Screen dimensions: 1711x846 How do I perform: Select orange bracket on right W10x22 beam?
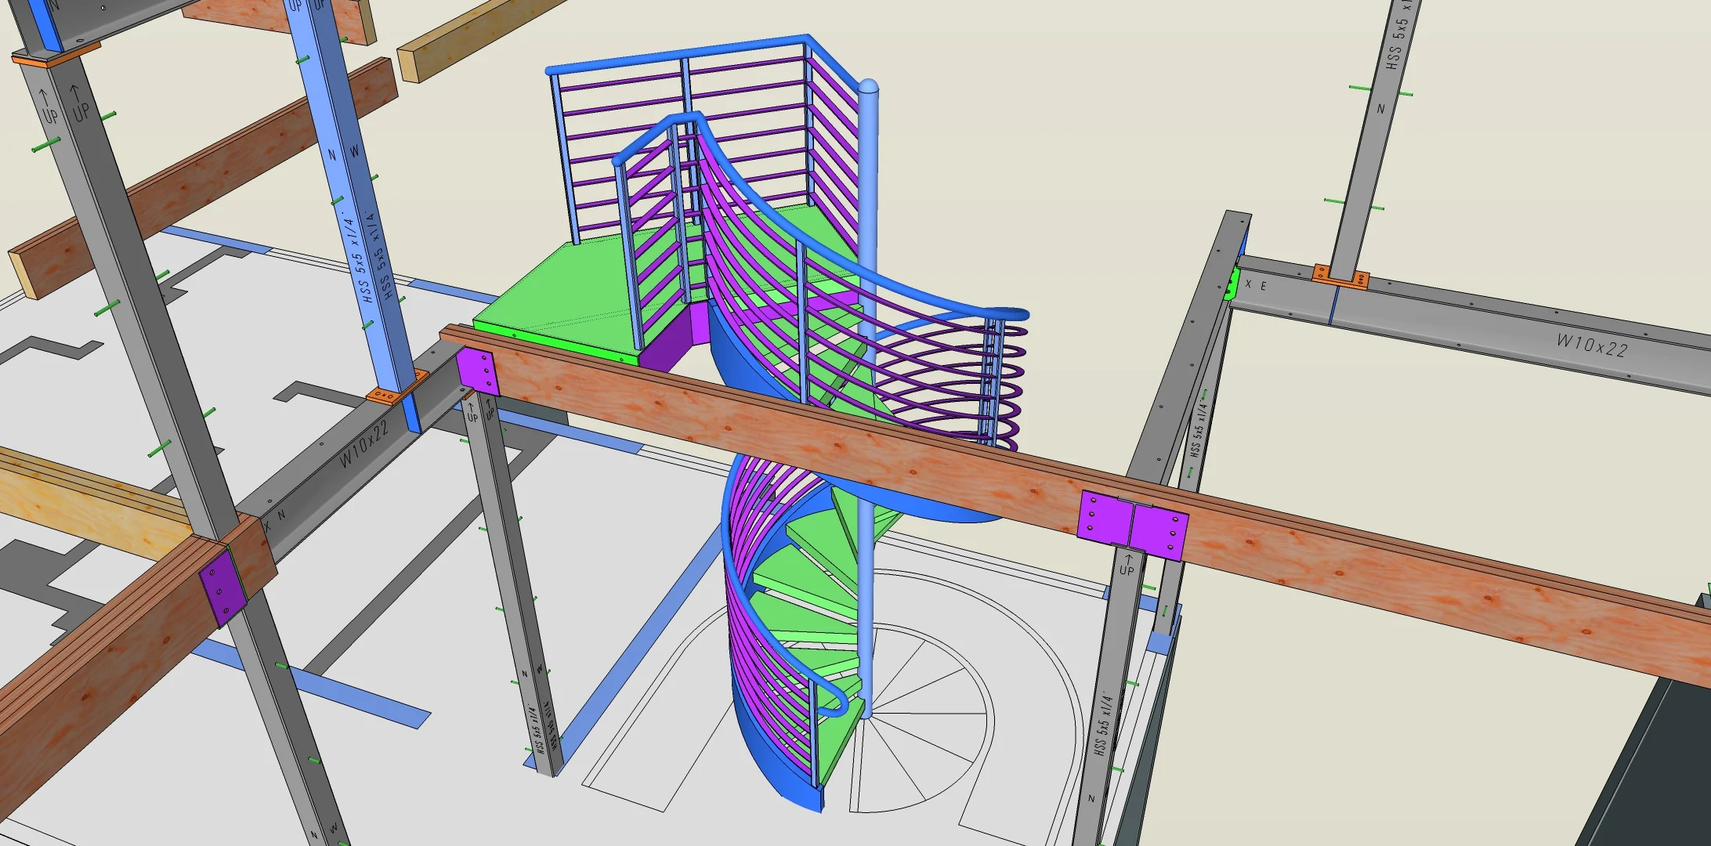coord(1340,276)
